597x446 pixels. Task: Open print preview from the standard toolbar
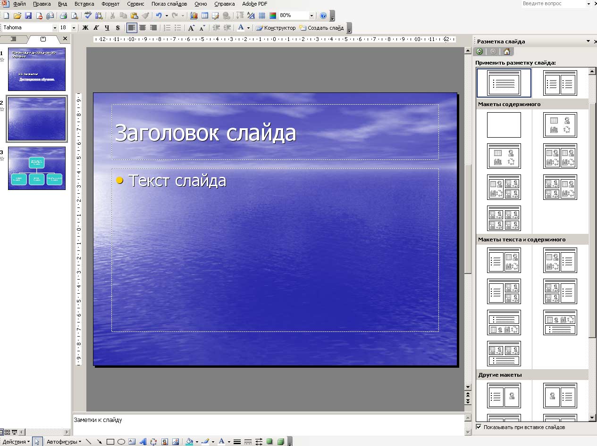74,16
